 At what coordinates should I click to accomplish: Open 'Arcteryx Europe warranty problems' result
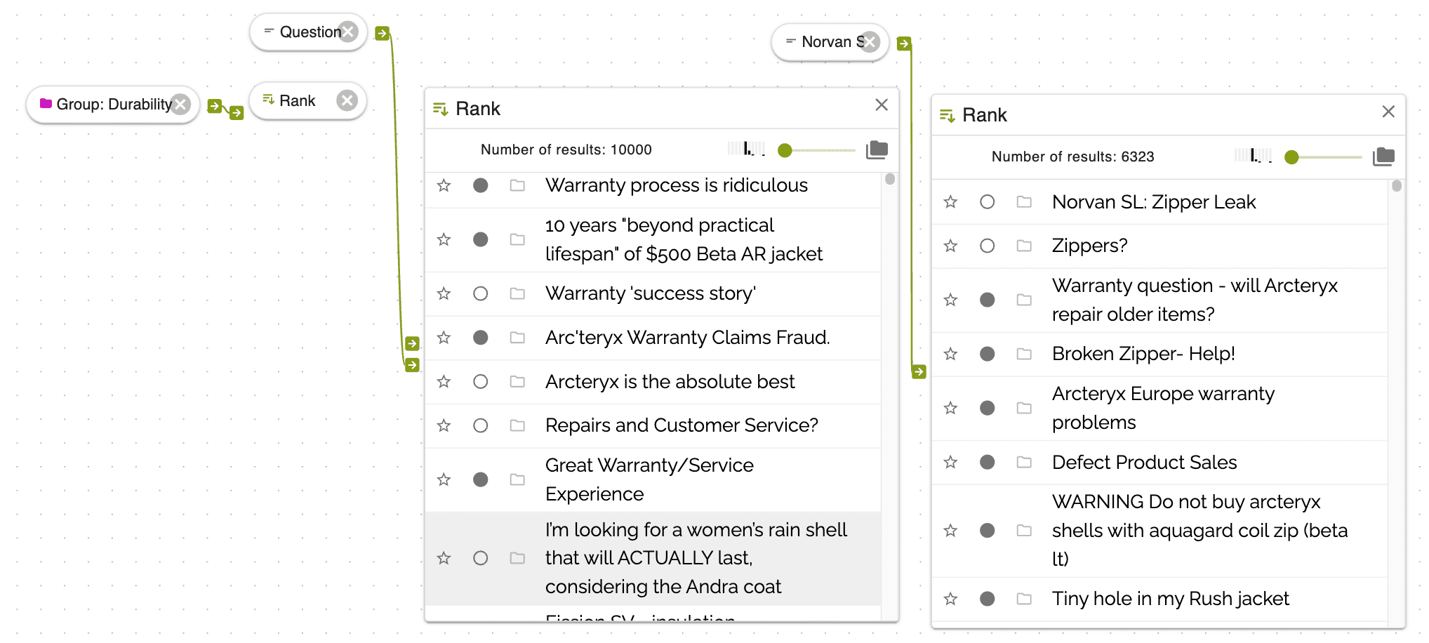coord(1163,408)
